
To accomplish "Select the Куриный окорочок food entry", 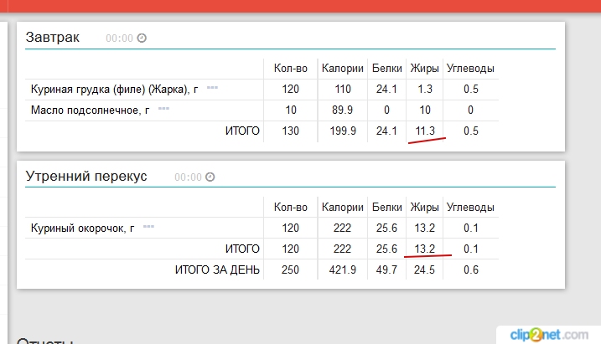I will pos(82,228).
